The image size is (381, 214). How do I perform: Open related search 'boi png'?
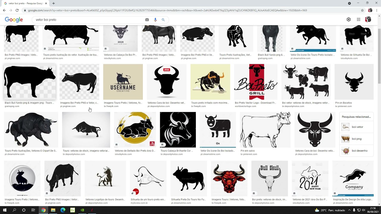click(357, 139)
